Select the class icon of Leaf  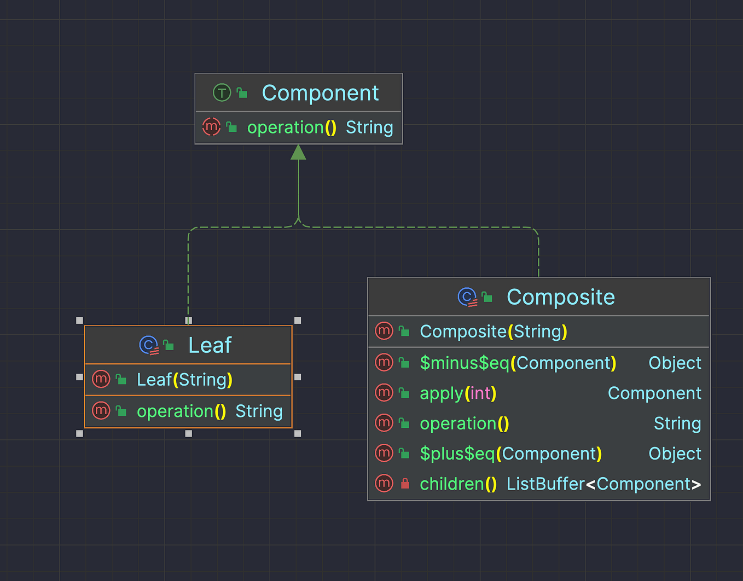(149, 345)
